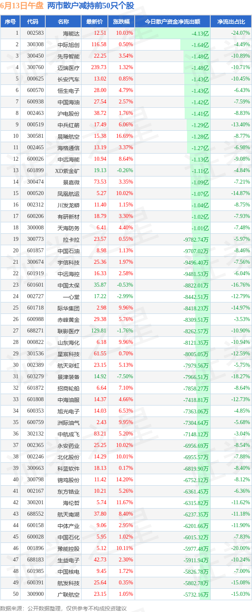This screenshot has height=612, width=252.
Task: Select stock code 300308
Action: point(35,45)
